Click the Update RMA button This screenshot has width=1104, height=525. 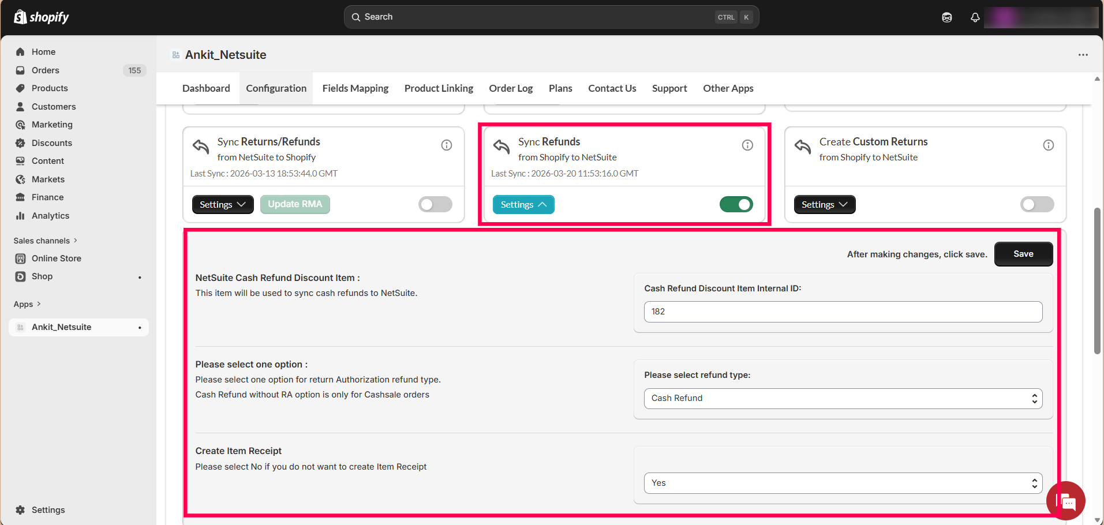(x=295, y=204)
